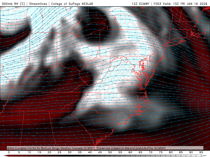Select the color scale value "15"
210x157 pixels.
(x=39, y=152)
